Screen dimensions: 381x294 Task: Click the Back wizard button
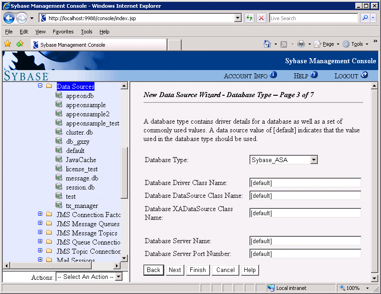(x=154, y=270)
